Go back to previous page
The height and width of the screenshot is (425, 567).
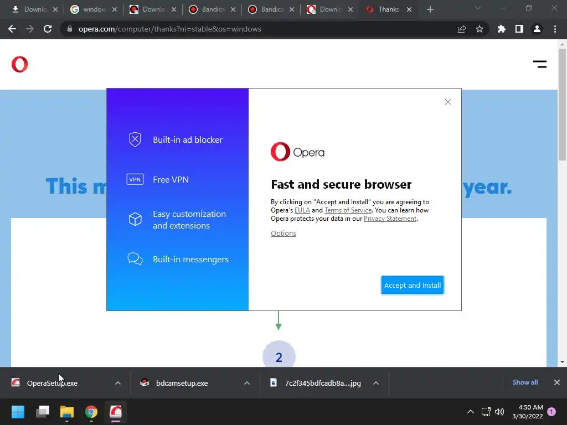[x=12, y=29]
